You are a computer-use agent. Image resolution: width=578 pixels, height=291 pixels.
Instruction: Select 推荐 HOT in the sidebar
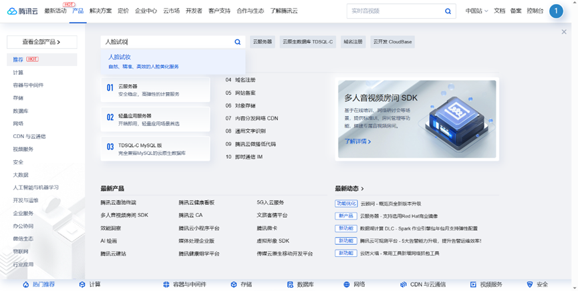point(42,59)
